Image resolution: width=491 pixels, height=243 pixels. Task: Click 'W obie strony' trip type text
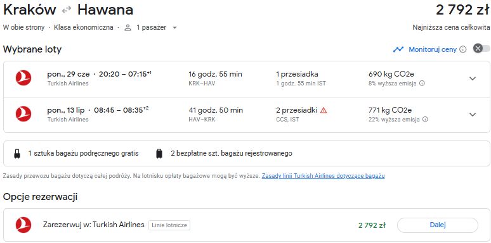[x=24, y=27]
